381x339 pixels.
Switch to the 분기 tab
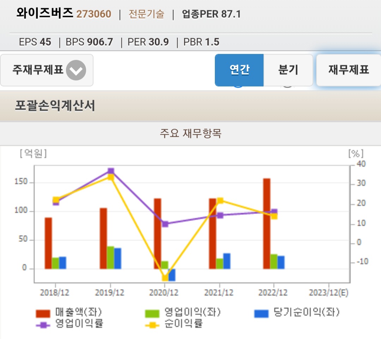pyautogui.click(x=288, y=70)
